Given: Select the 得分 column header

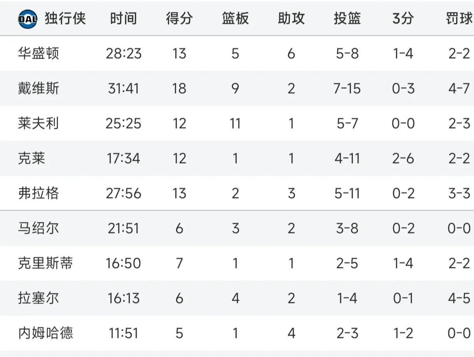Looking at the screenshot, I should point(179,19).
